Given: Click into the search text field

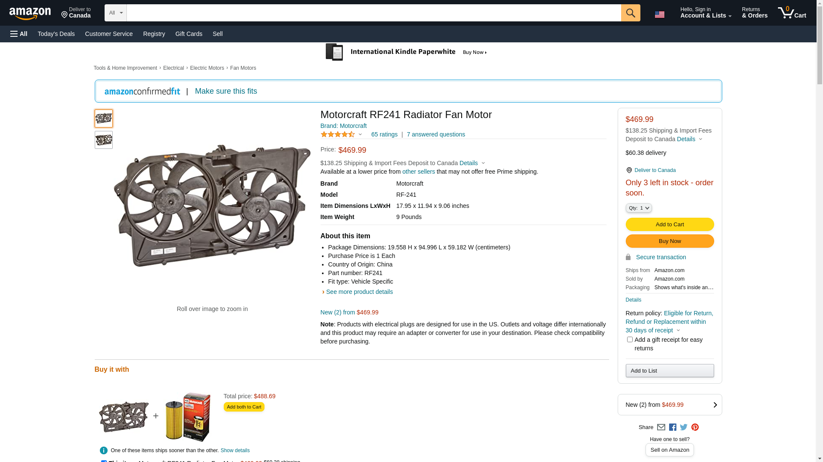Looking at the screenshot, I should (x=373, y=13).
